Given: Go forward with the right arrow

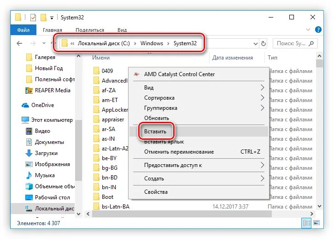Looking at the screenshot, I should [33, 43].
